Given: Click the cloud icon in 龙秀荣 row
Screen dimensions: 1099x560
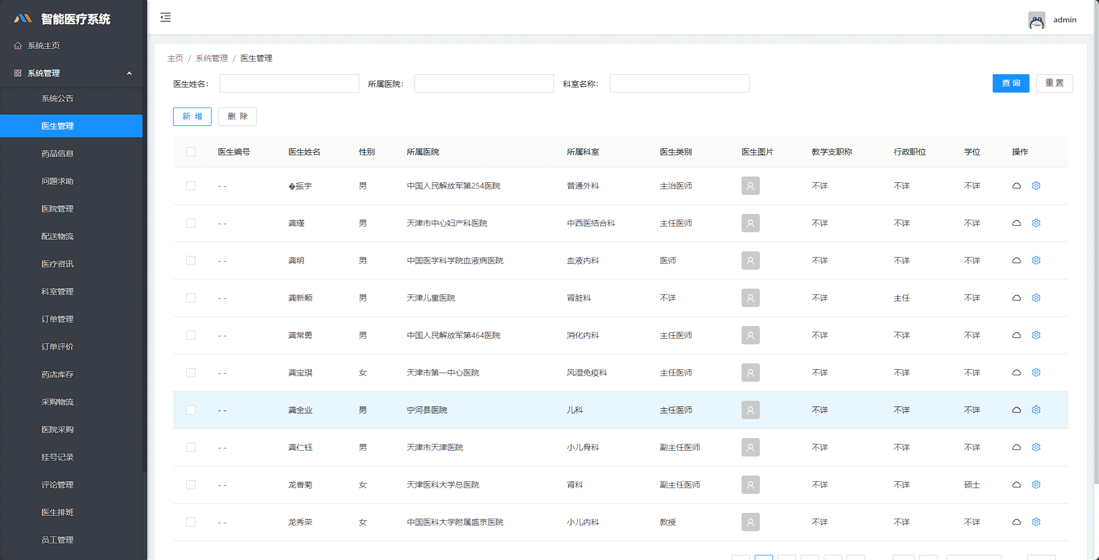Looking at the screenshot, I should (x=1016, y=522).
